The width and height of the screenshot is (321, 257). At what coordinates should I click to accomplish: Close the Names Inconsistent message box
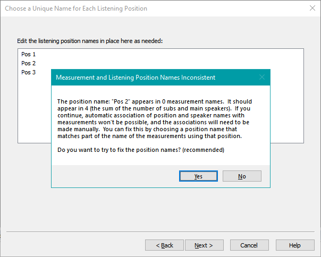262,77
